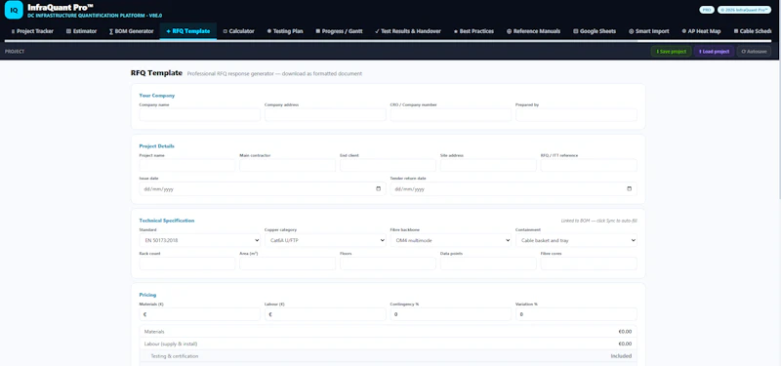
Task: Open Test Results & Handover tab
Action: click(408, 31)
